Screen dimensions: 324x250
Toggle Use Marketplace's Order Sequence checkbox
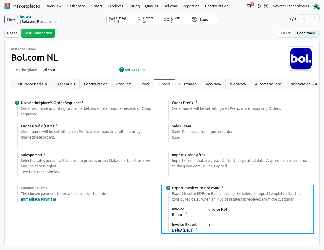(x=17, y=103)
